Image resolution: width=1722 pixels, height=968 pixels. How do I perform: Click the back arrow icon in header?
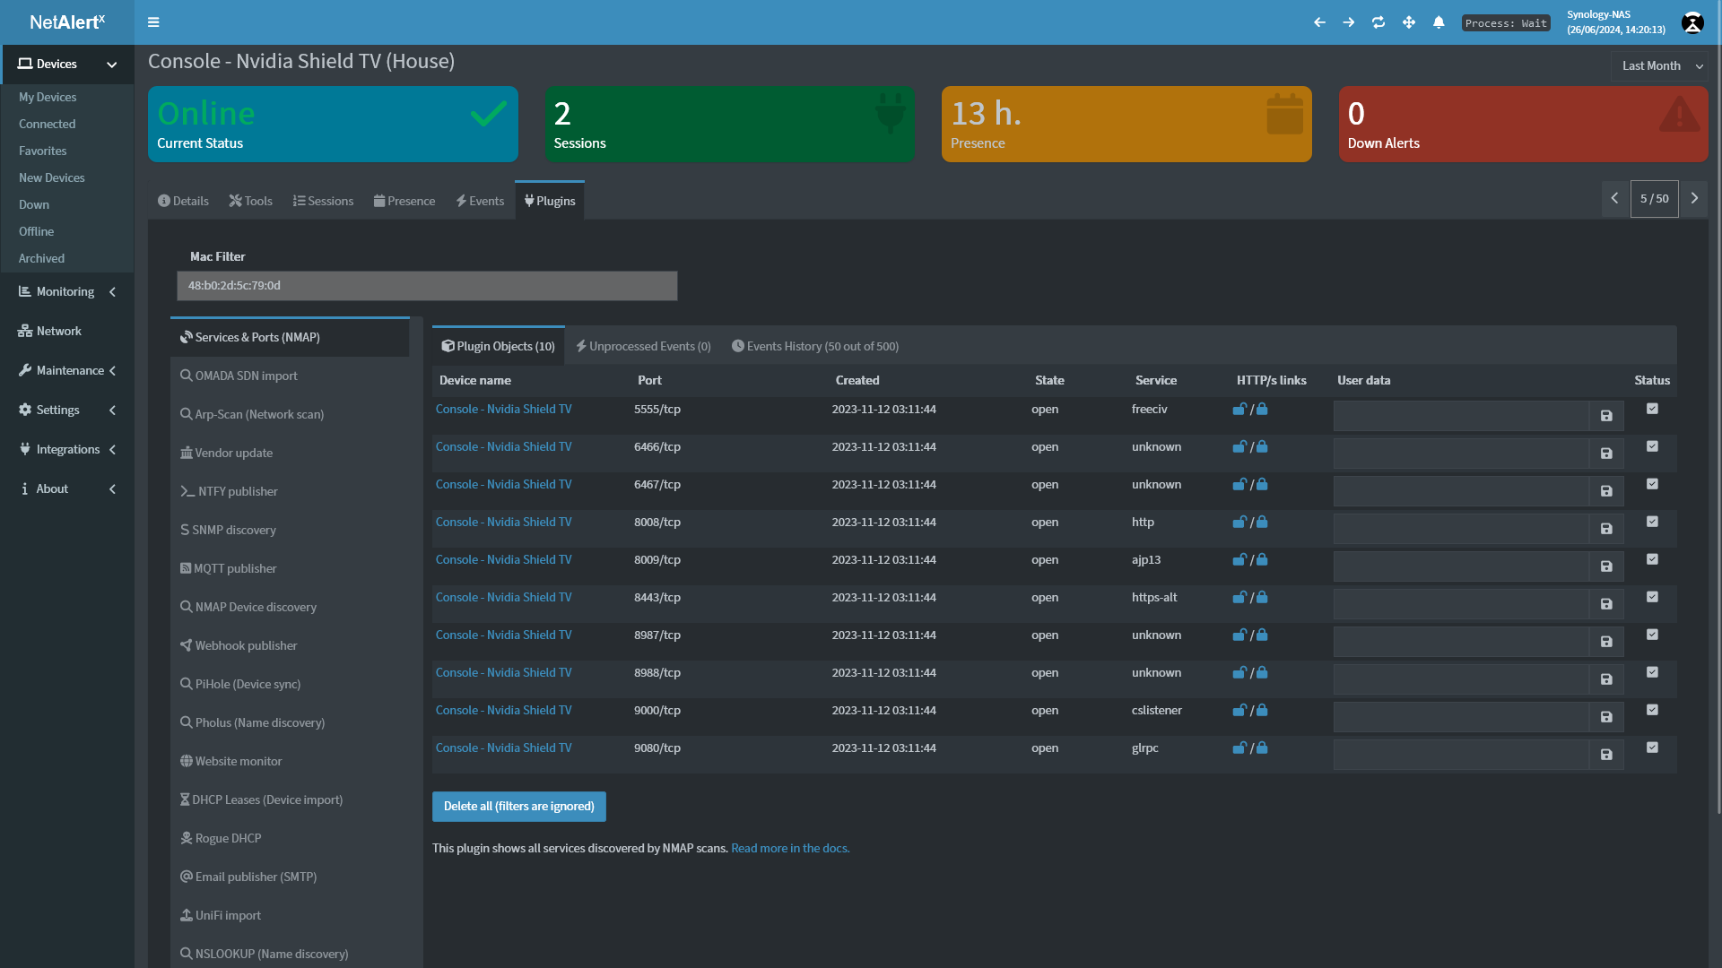(x=1319, y=22)
